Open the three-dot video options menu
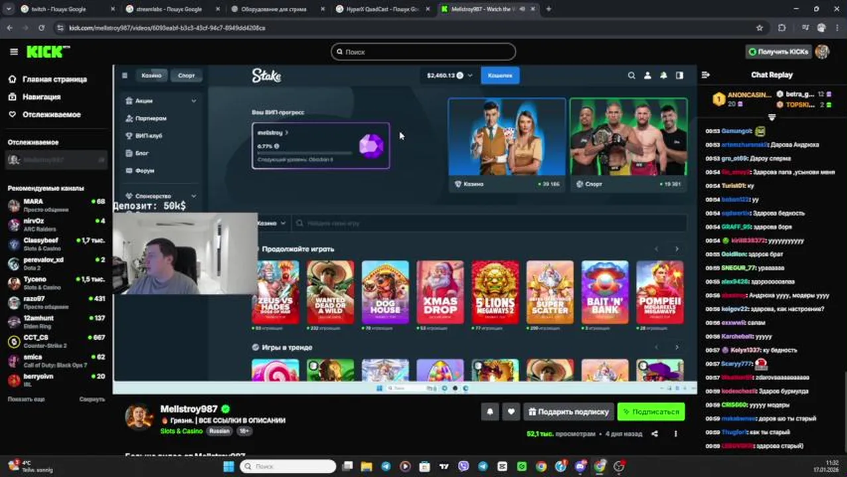The height and width of the screenshot is (477, 847). (675, 434)
